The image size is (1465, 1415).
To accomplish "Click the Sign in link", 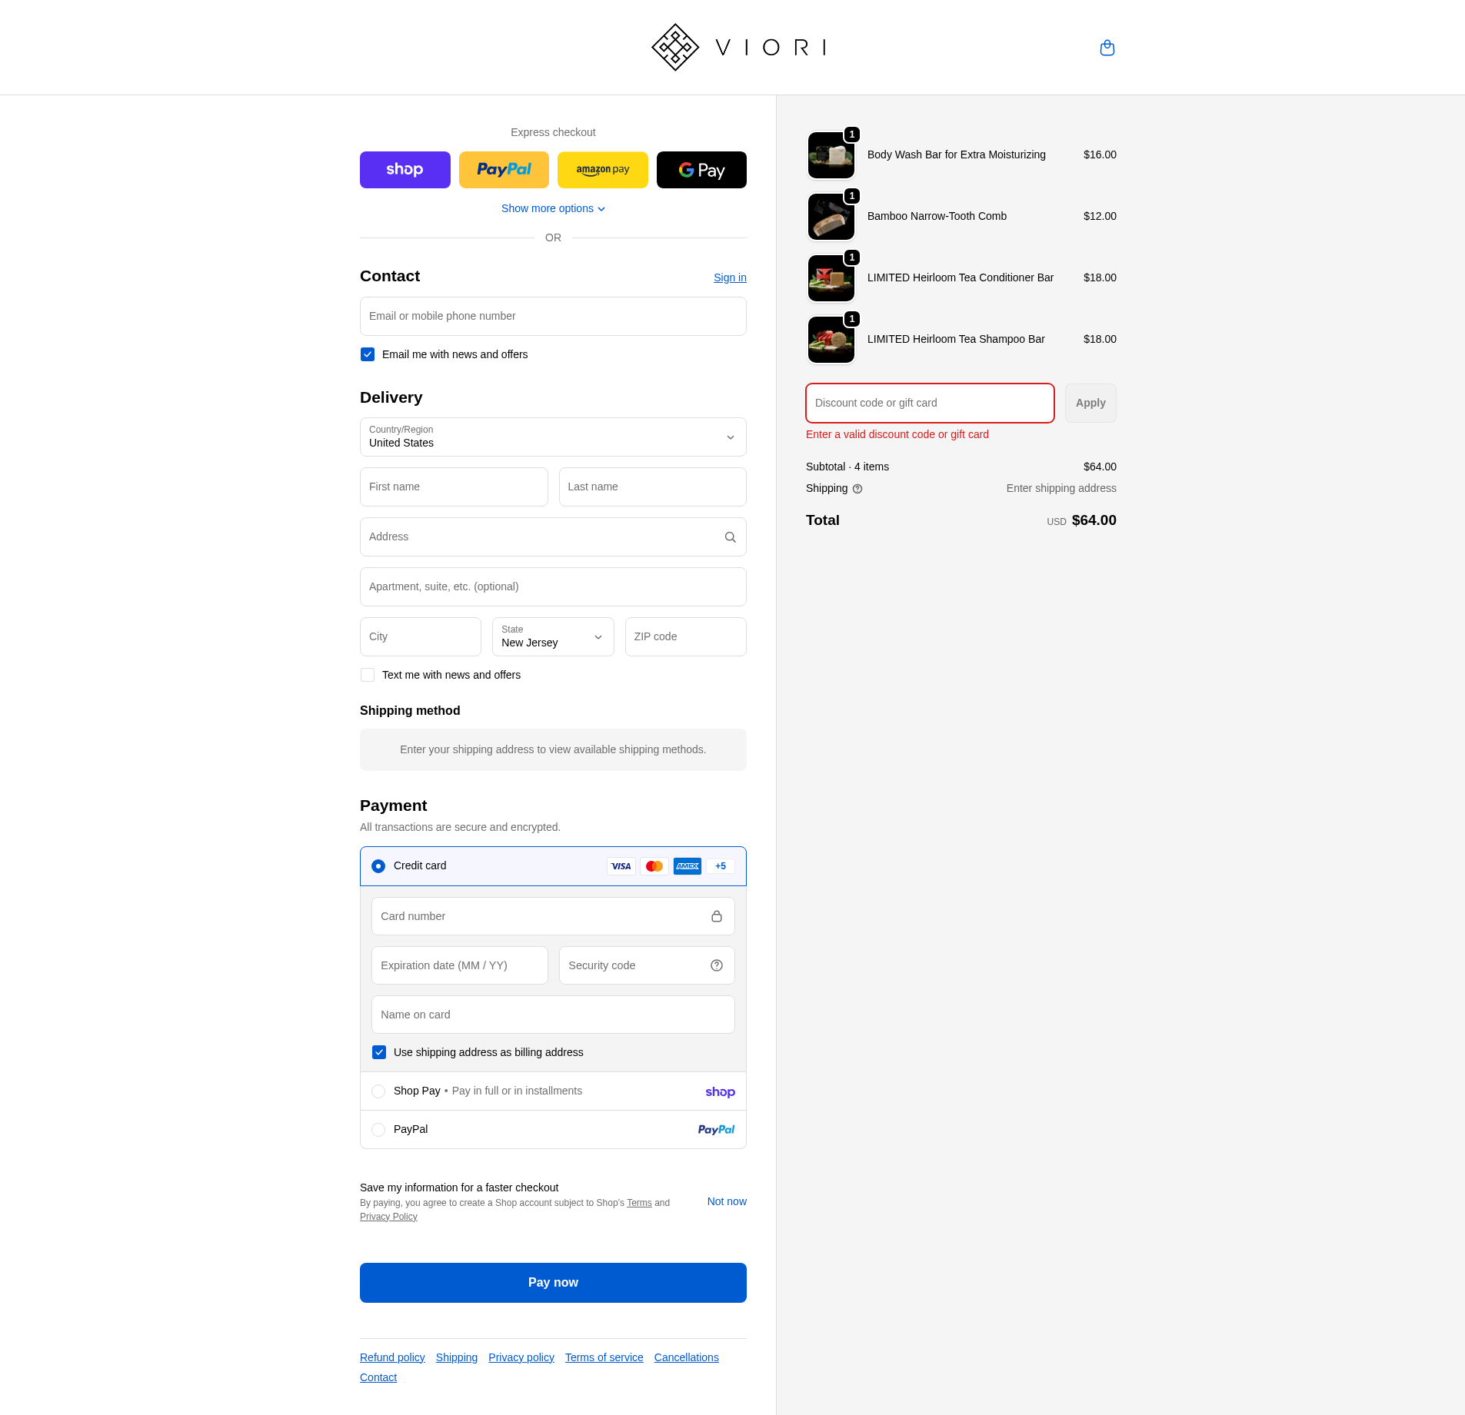I will (729, 277).
